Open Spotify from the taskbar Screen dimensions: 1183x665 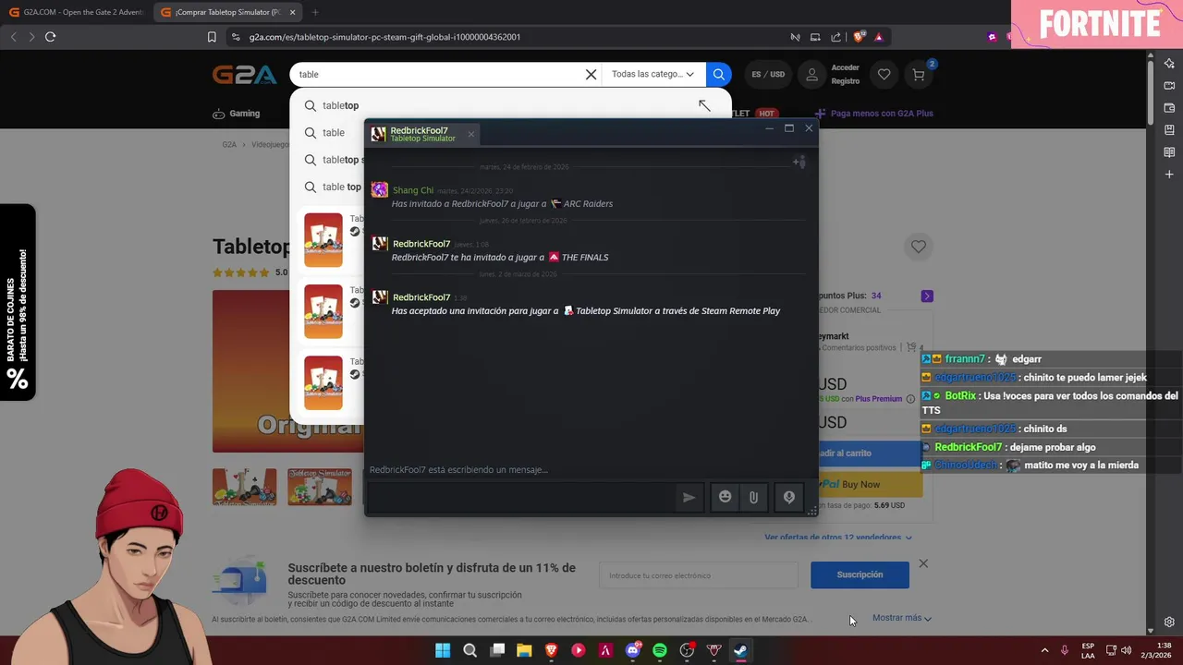[x=660, y=650]
